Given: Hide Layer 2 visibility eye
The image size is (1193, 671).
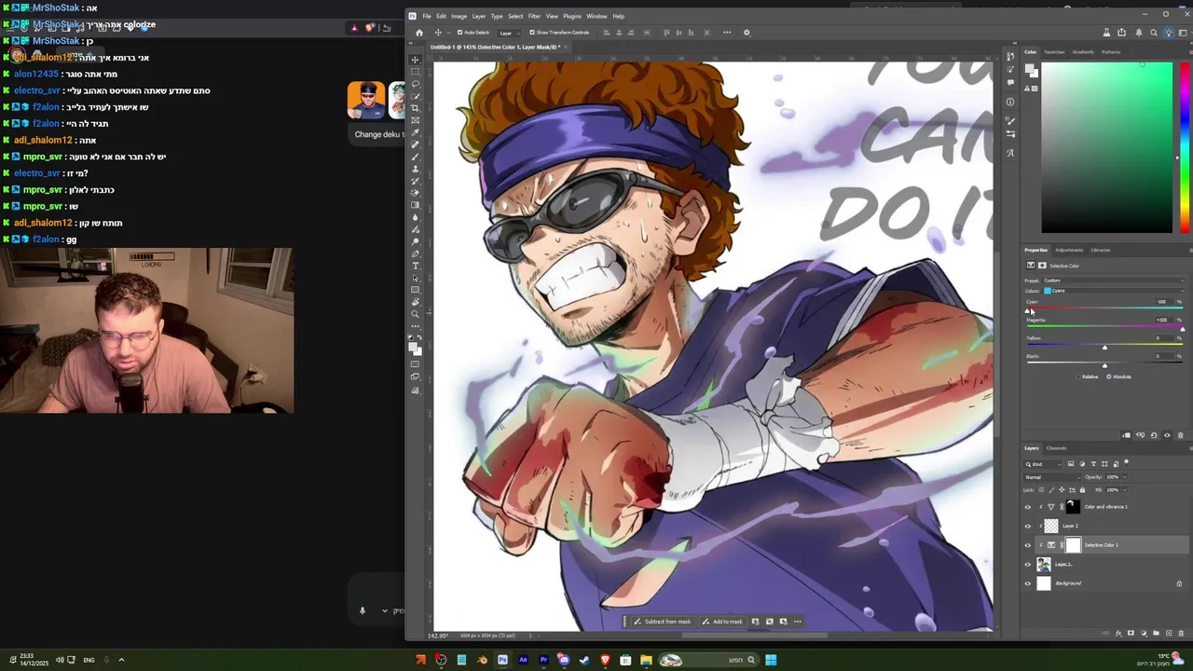Looking at the screenshot, I should click(1028, 527).
